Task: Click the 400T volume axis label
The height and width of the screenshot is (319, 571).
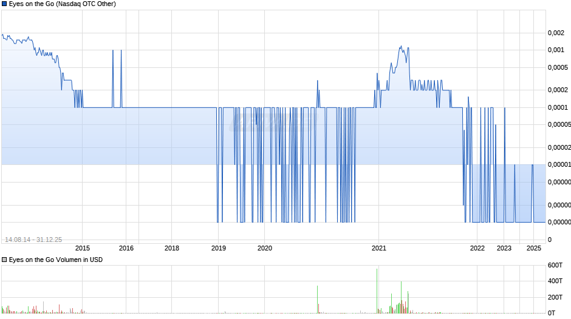Action: pyautogui.click(x=555, y=281)
